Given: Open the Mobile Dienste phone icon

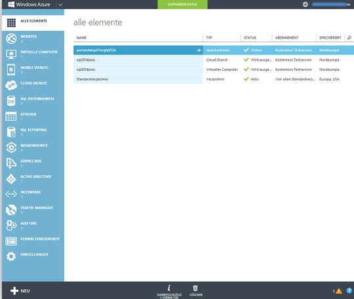Looking at the screenshot, I should [11, 70].
